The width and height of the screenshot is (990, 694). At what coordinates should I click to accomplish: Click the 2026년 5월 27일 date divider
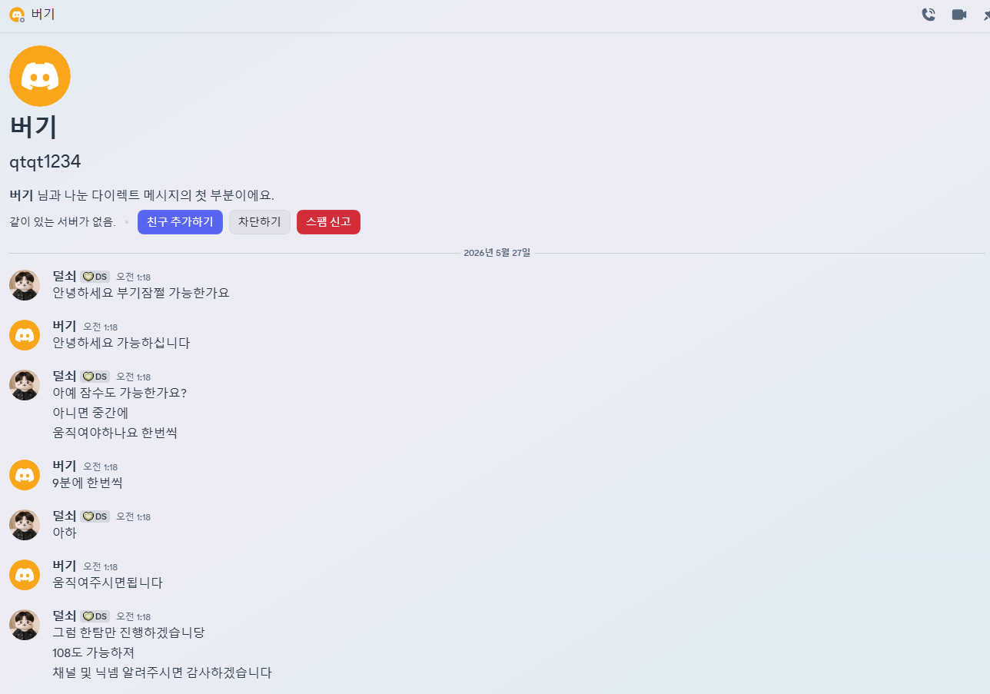(x=497, y=253)
